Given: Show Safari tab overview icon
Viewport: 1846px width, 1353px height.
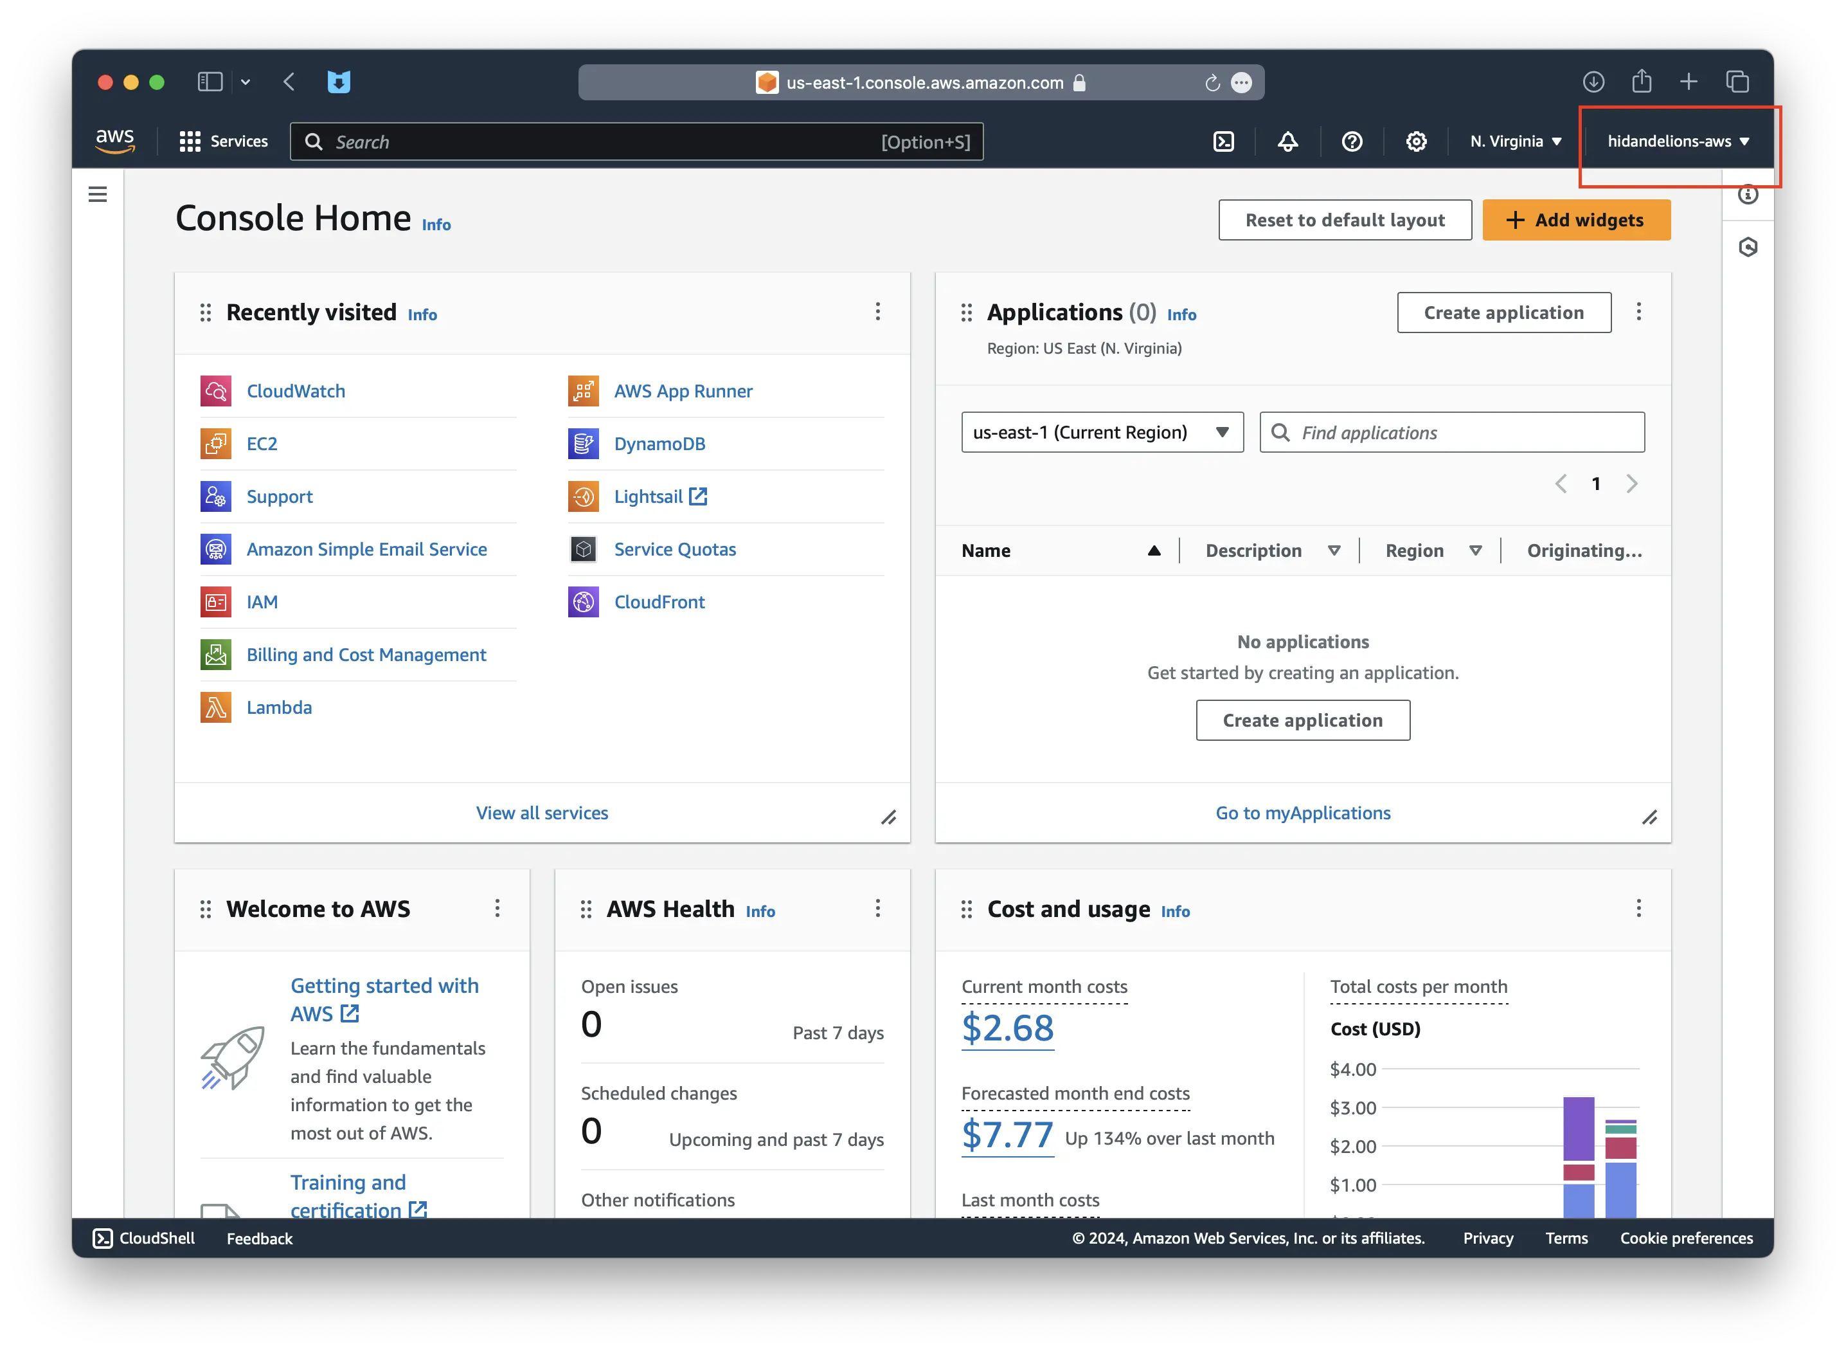Looking at the screenshot, I should tap(1737, 82).
